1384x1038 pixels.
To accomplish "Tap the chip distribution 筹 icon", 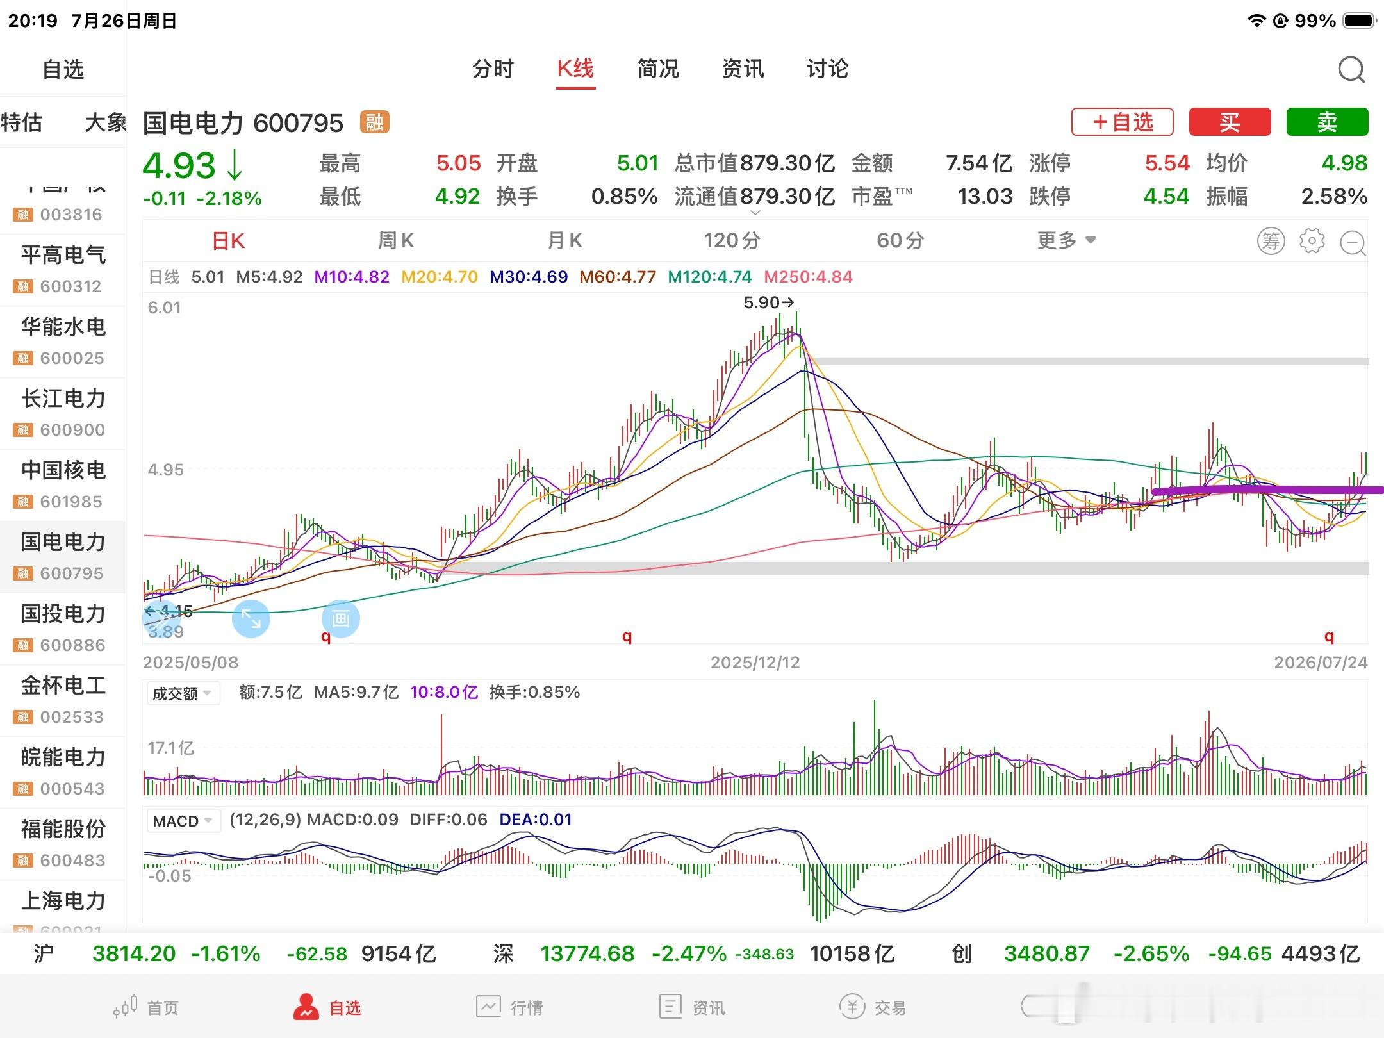I will click(x=1271, y=241).
